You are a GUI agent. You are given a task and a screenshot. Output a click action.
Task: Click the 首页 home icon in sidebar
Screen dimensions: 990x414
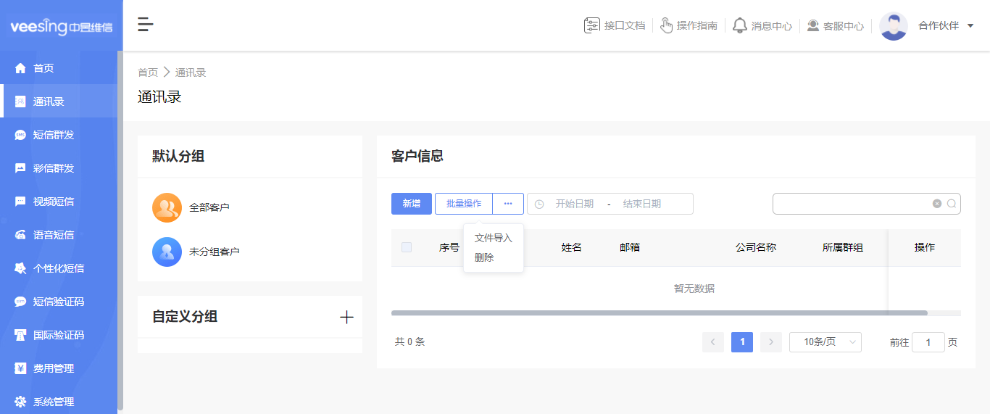point(20,68)
